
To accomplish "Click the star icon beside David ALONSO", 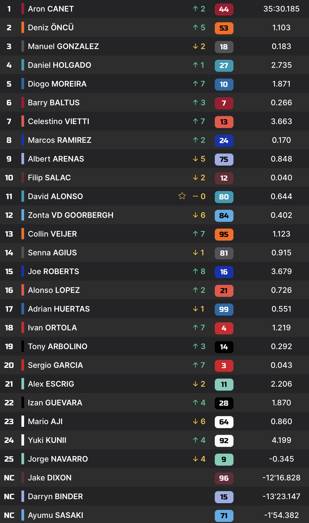I will pyautogui.click(x=182, y=196).
